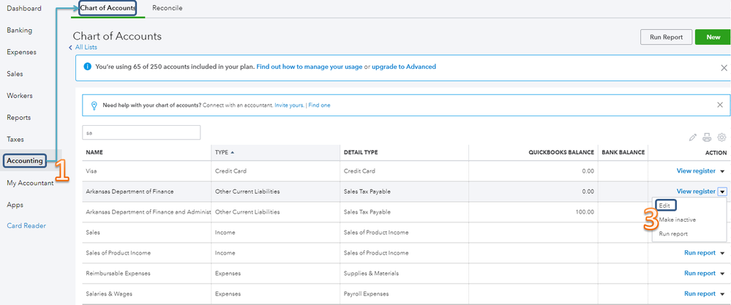Open the Sales of Product Income action dropdown
731x305 pixels.
click(722, 253)
